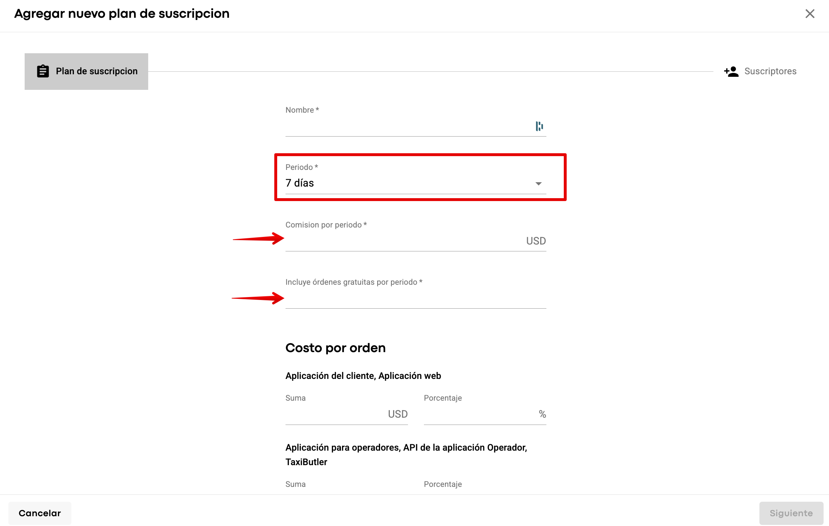This screenshot has height=526, width=829.
Task: Switch to the Plan de suscripcion step
Action: pyautogui.click(x=96, y=71)
